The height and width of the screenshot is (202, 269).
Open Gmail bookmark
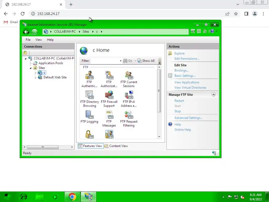click(x=11, y=22)
